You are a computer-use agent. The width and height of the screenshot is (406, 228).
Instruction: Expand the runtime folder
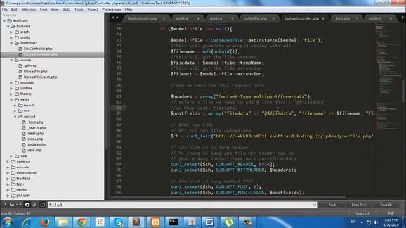click(11, 89)
